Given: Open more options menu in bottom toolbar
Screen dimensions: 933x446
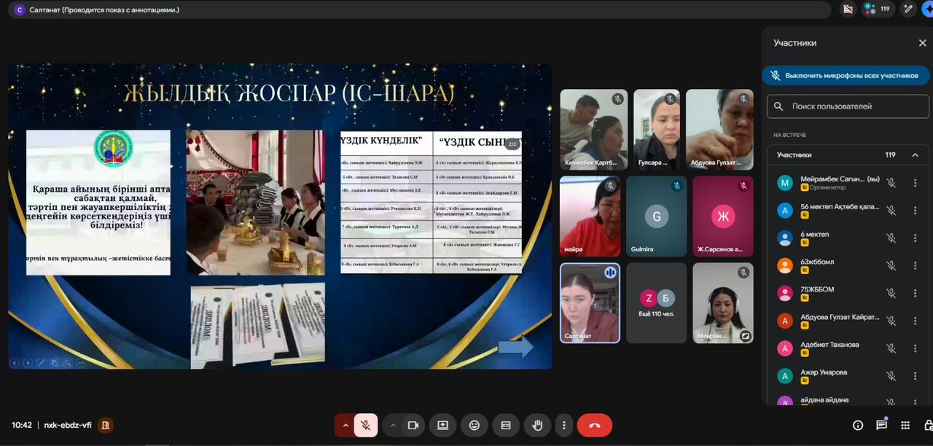Looking at the screenshot, I should click(563, 425).
